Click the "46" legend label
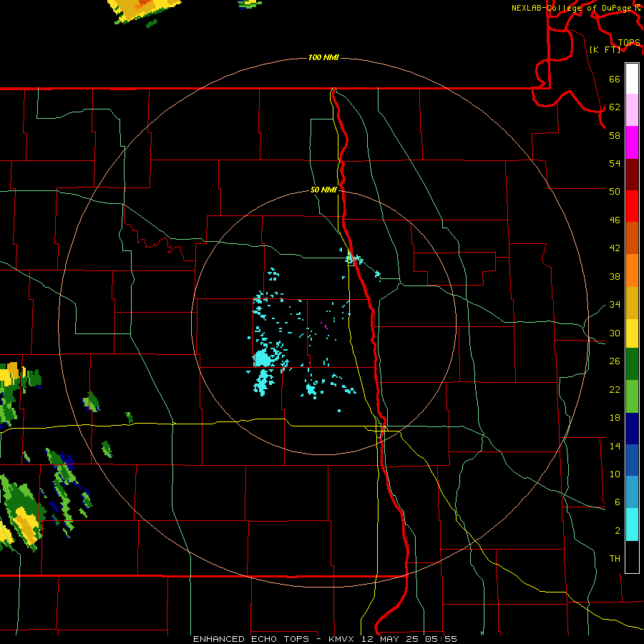Image resolution: width=644 pixels, height=644 pixels. pos(615,220)
